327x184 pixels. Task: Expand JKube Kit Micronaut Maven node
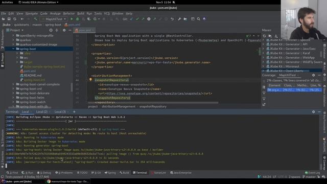(263, 66)
